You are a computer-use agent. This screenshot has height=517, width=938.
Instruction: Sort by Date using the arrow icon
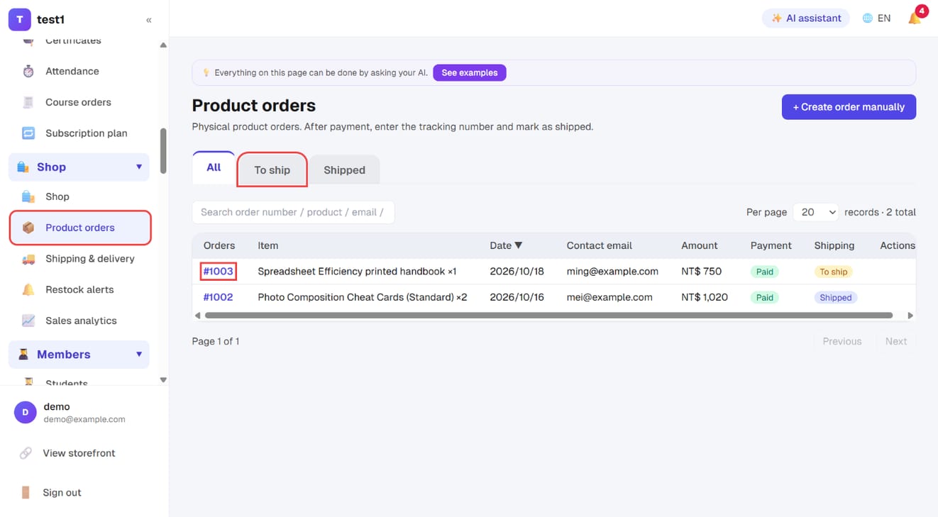point(518,245)
